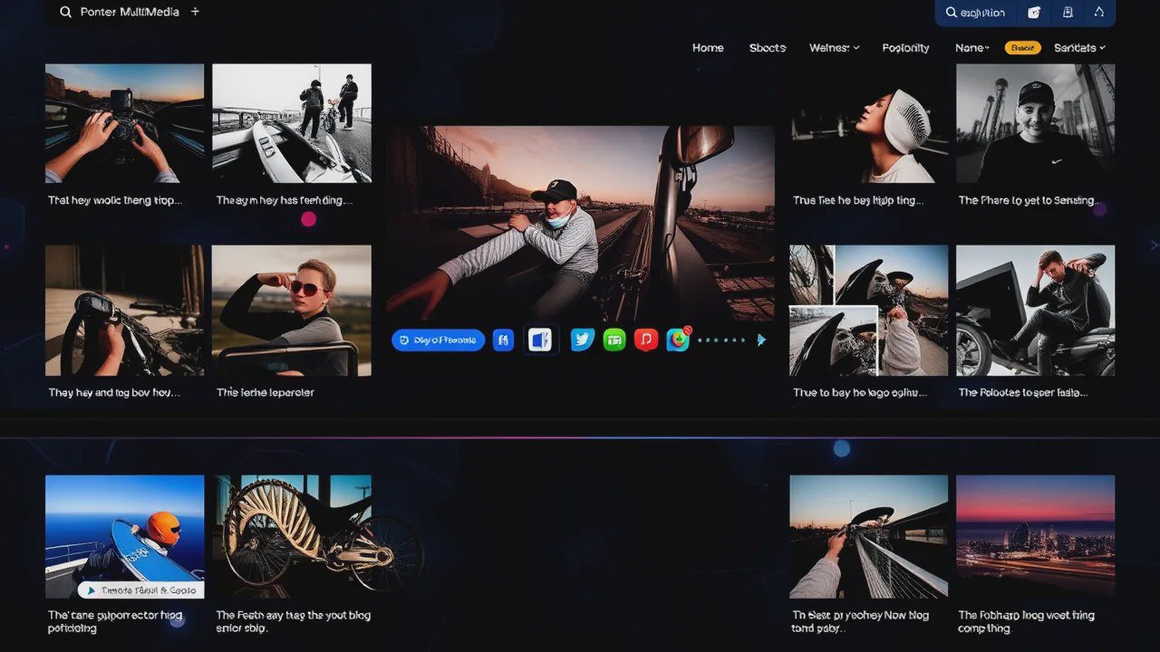Click the document icon in the blue bar

point(1068,13)
